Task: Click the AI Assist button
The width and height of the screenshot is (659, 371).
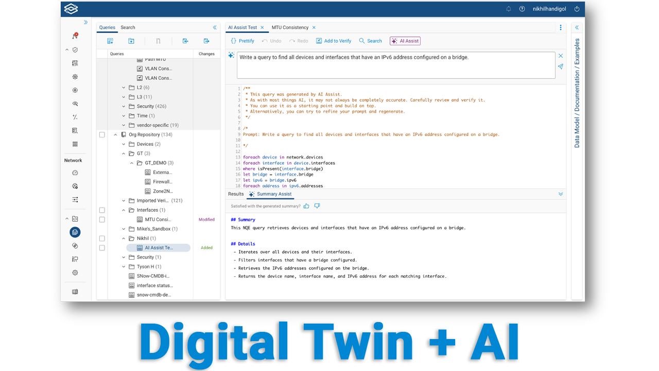Action: click(405, 41)
